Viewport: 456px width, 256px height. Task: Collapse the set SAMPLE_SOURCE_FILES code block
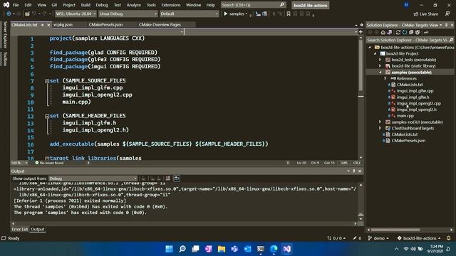coord(47,81)
